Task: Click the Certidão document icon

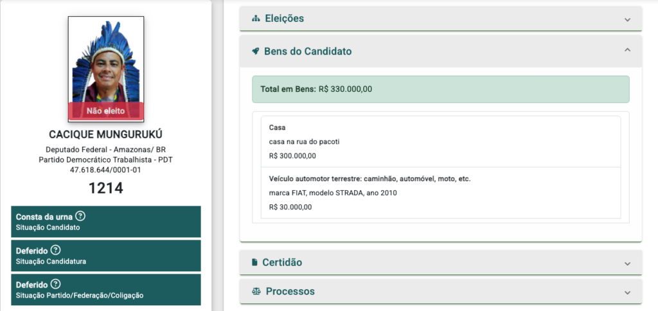Action: [254, 262]
